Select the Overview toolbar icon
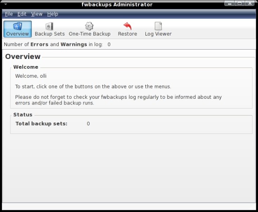This screenshot has width=258, height=212. tap(17, 26)
